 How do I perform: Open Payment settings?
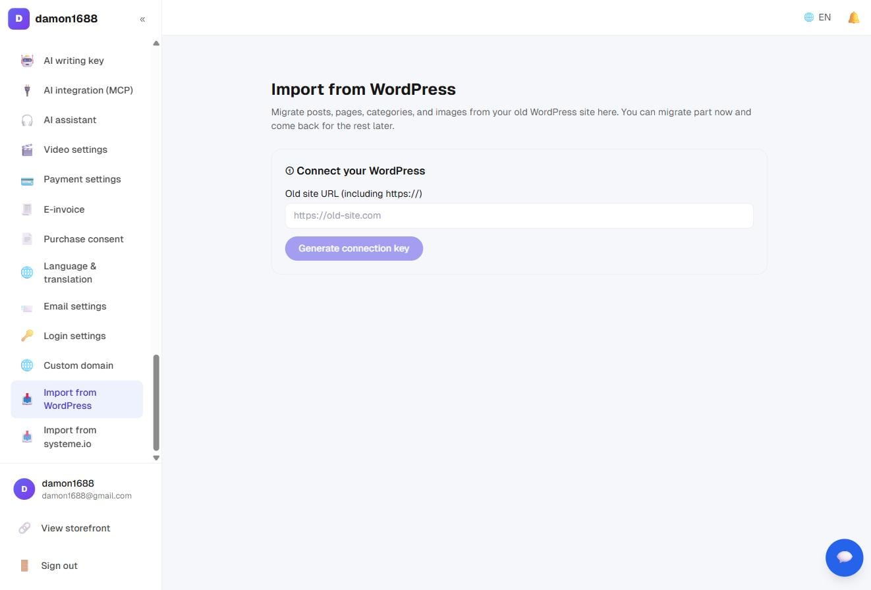click(x=76, y=179)
